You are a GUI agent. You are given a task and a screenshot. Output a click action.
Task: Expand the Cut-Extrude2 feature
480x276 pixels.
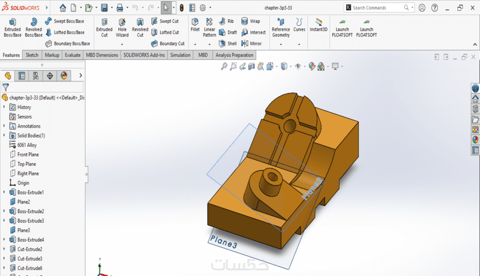point(4,249)
